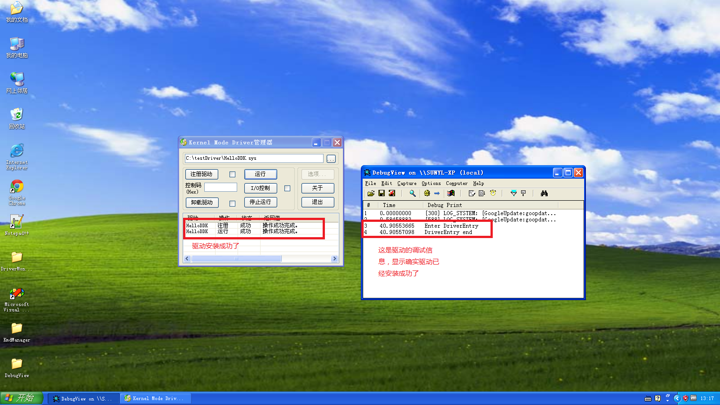Open the language bar options down-arrow

pos(667,400)
